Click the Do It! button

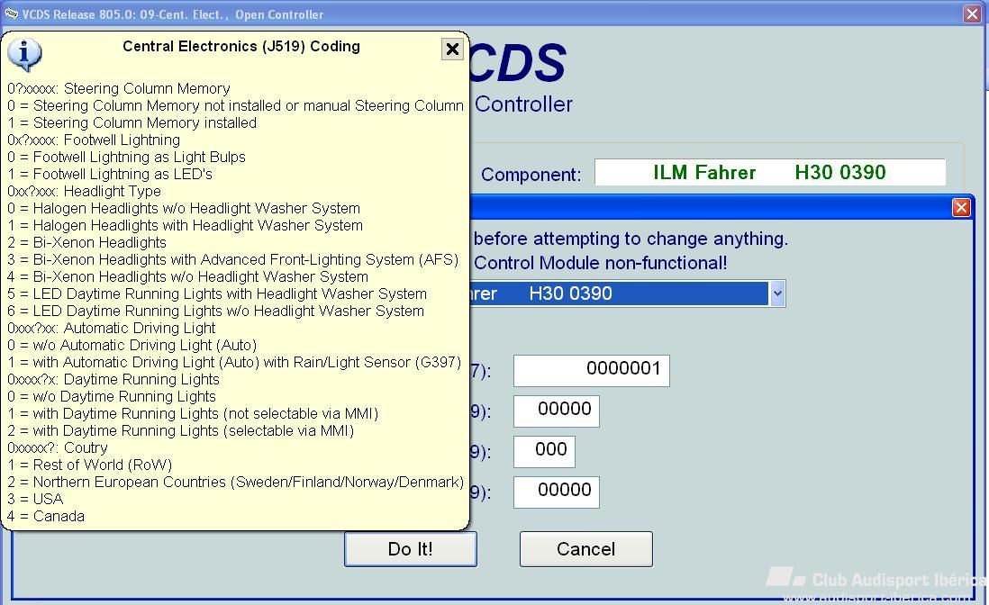[411, 549]
